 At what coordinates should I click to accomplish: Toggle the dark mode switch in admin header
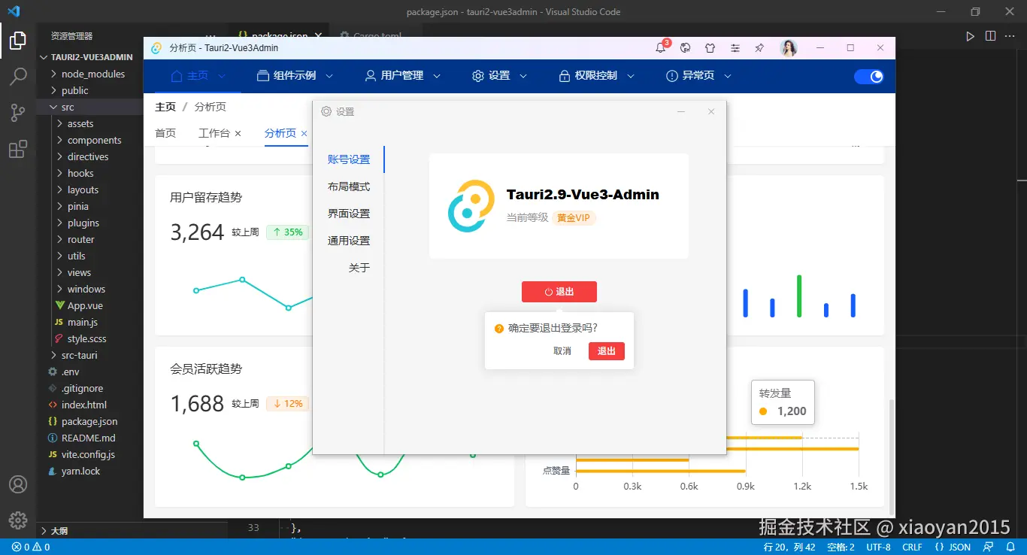pyautogui.click(x=869, y=75)
